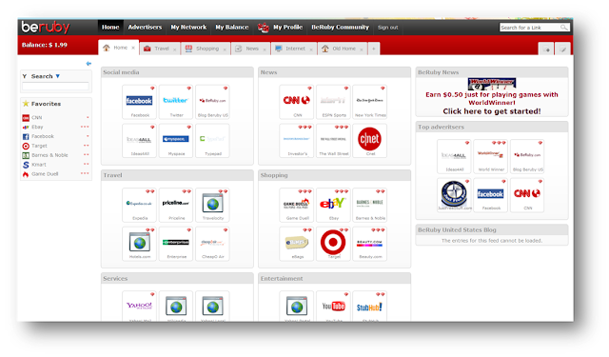Open the StubHub tile
Viewport: 609px width, 357px height.
[370, 307]
